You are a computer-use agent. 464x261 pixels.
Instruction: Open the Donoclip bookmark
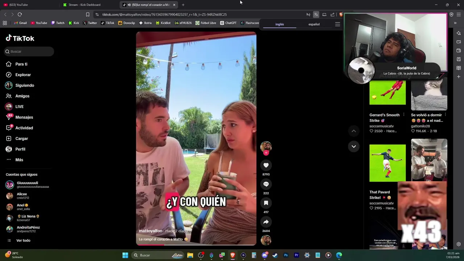coord(127,23)
